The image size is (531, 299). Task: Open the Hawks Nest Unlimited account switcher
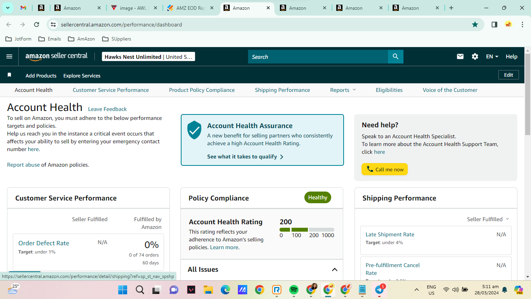pos(148,57)
